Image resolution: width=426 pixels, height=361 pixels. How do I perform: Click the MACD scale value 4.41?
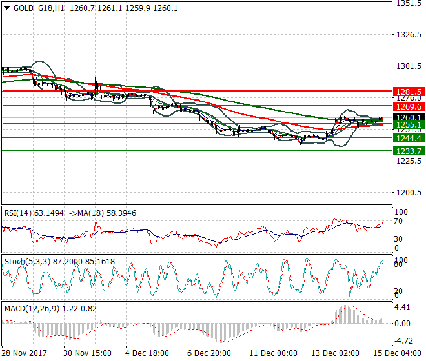(402, 307)
